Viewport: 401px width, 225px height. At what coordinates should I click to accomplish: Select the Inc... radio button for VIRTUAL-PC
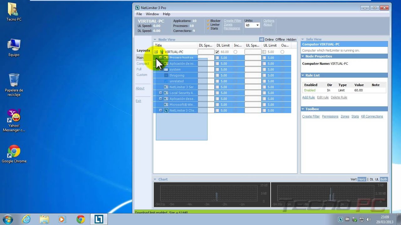tap(235, 52)
